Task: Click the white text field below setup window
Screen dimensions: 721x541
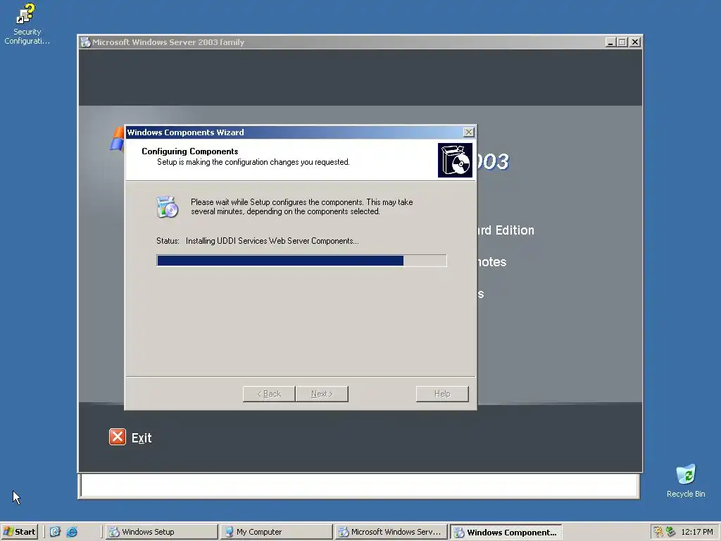Action: click(360, 486)
